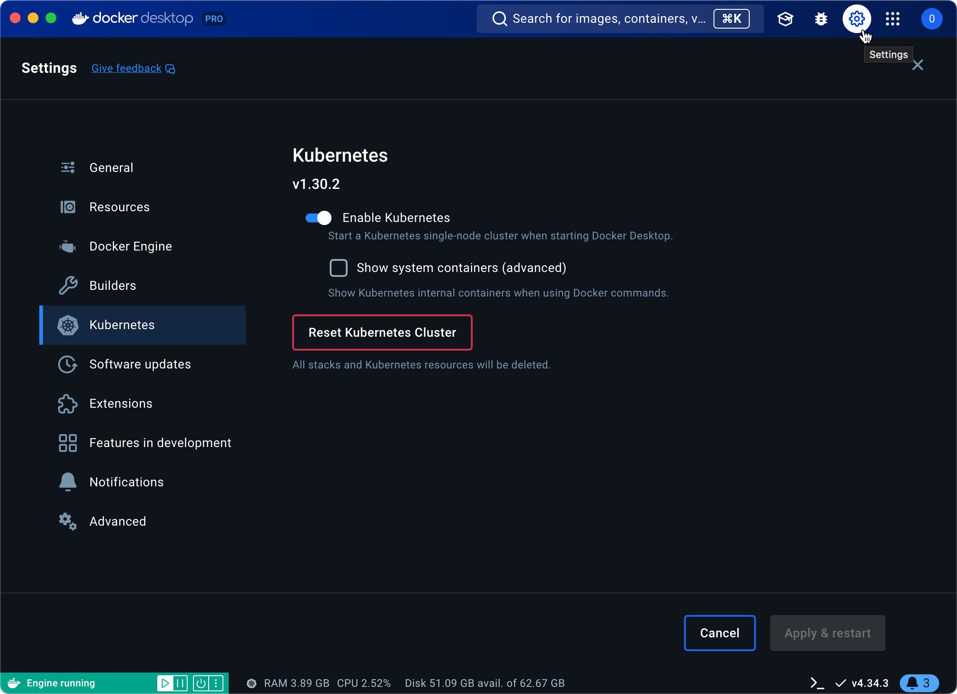Click the Notifications sidebar icon
Viewport: 957px width, 694px height.
coord(67,481)
